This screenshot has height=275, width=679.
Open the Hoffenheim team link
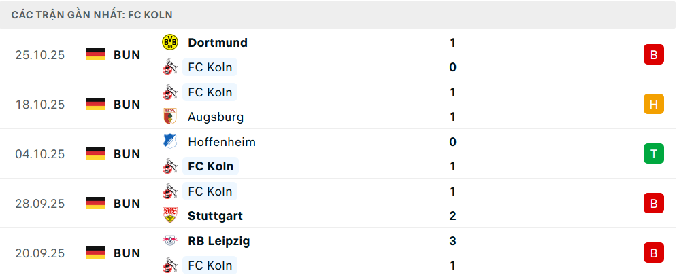222,142
